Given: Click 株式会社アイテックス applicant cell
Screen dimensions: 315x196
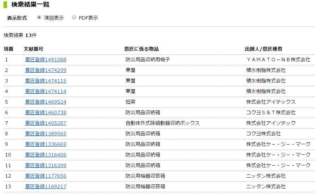Looking at the screenshot, I should click(271, 102).
